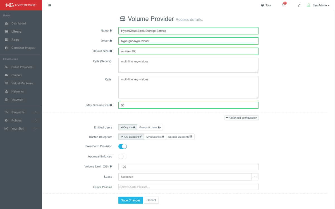Select My Blueprints trusted option
335x209 pixels.
tap(155, 137)
